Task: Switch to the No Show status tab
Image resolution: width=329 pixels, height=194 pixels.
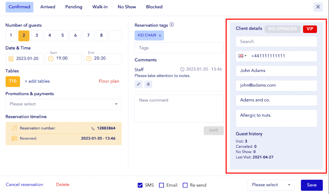Action: (x=127, y=7)
